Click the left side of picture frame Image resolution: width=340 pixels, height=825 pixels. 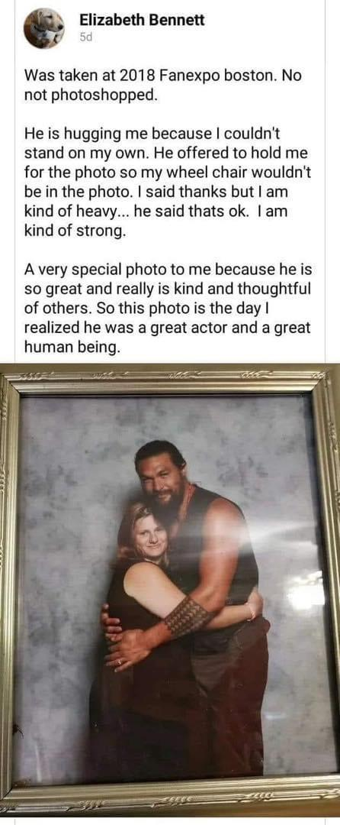point(9,589)
